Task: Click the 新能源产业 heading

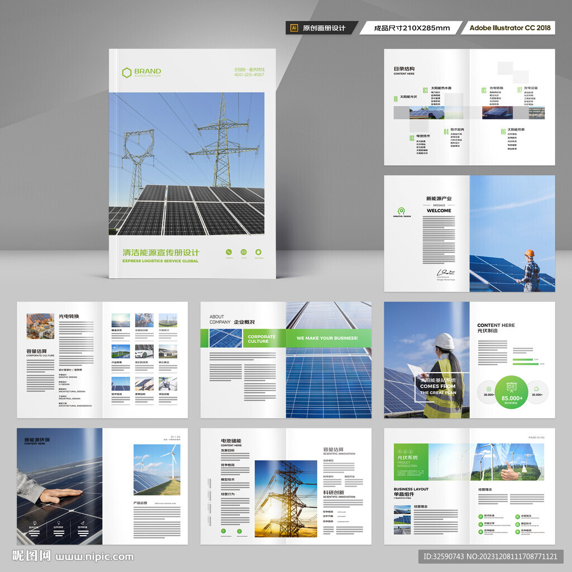Action: [x=439, y=198]
